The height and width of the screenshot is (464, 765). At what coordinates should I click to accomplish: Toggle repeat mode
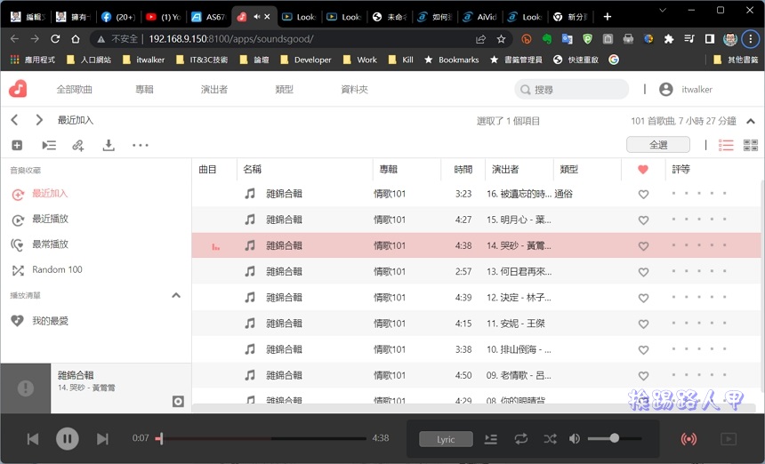coord(521,439)
